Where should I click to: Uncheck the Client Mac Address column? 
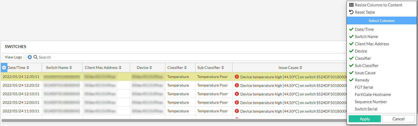[372, 44]
